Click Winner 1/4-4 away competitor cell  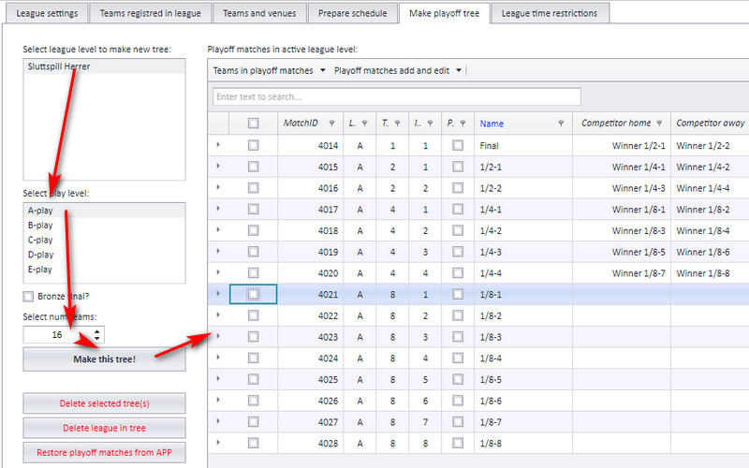(x=710, y=188)
